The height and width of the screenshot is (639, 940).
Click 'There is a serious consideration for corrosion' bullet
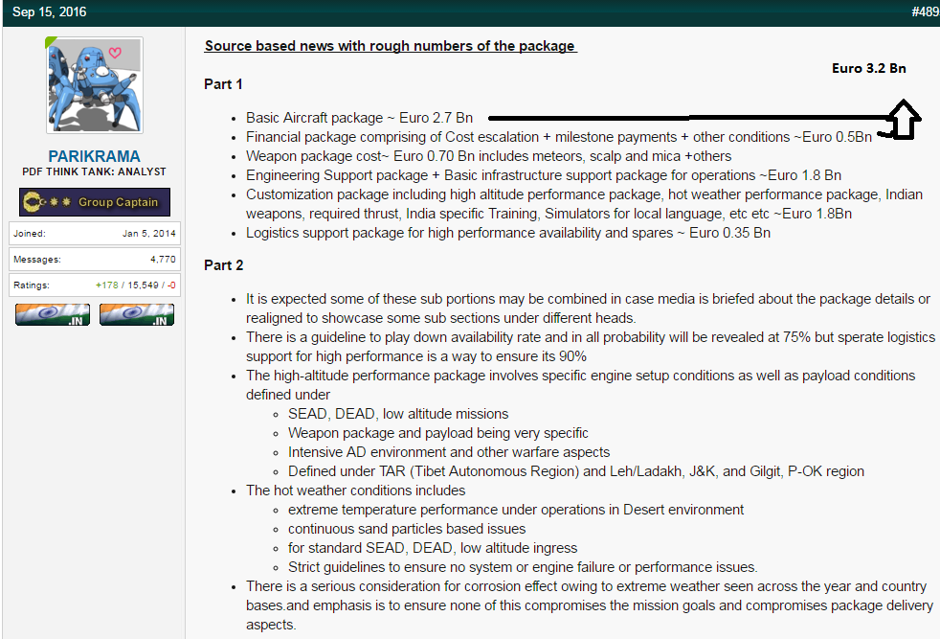590,605
